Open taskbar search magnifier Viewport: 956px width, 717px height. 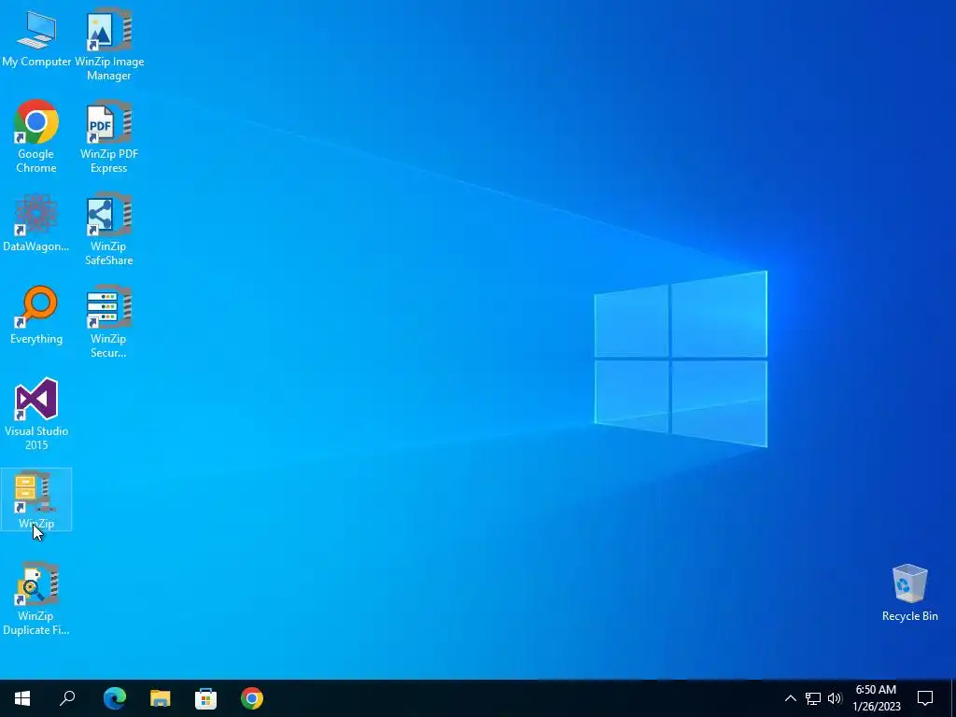pyautogui.click(x=67, y=698)
